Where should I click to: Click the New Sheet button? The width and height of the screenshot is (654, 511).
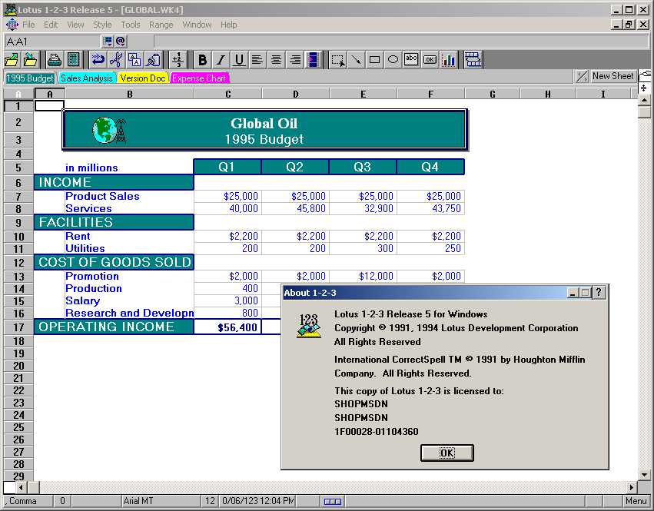(x=613, y=76)
